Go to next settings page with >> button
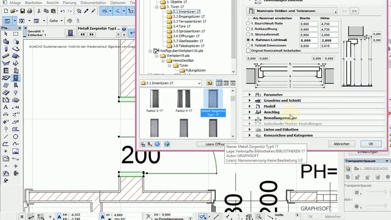 click(354, 11)
